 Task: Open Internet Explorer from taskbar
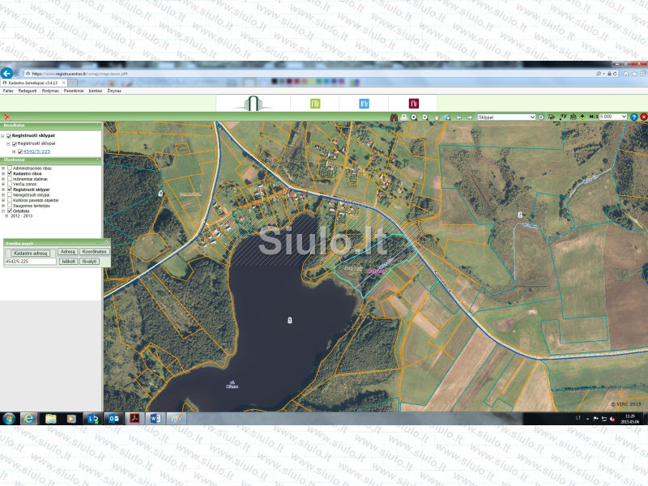coord(28,419)
